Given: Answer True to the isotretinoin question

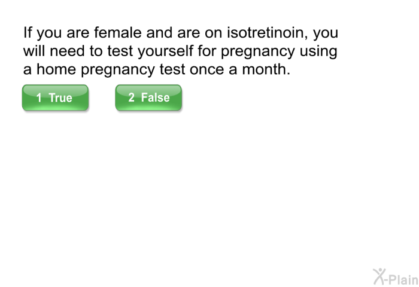Looking at the screenshot, I should click(x=55, y=97).
